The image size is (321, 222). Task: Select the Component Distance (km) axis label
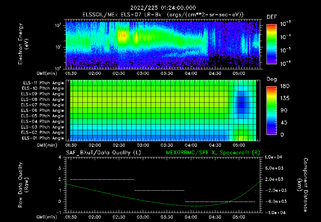(x=303, y=185)
